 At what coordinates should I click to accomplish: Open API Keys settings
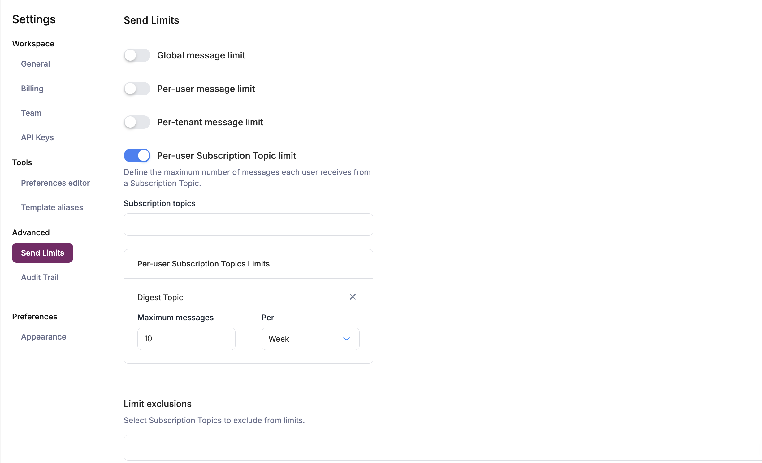pos(37,137)
